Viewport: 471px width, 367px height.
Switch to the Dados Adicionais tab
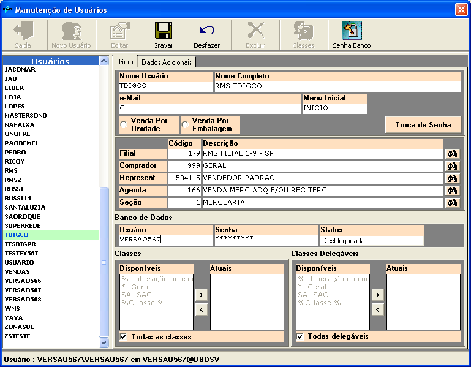tap(167, 62)
